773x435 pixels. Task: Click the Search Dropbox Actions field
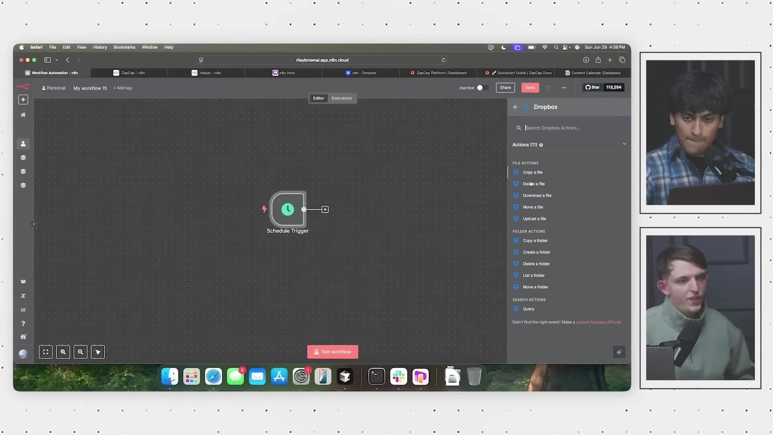pyautogui.click(x=569, y=128)
